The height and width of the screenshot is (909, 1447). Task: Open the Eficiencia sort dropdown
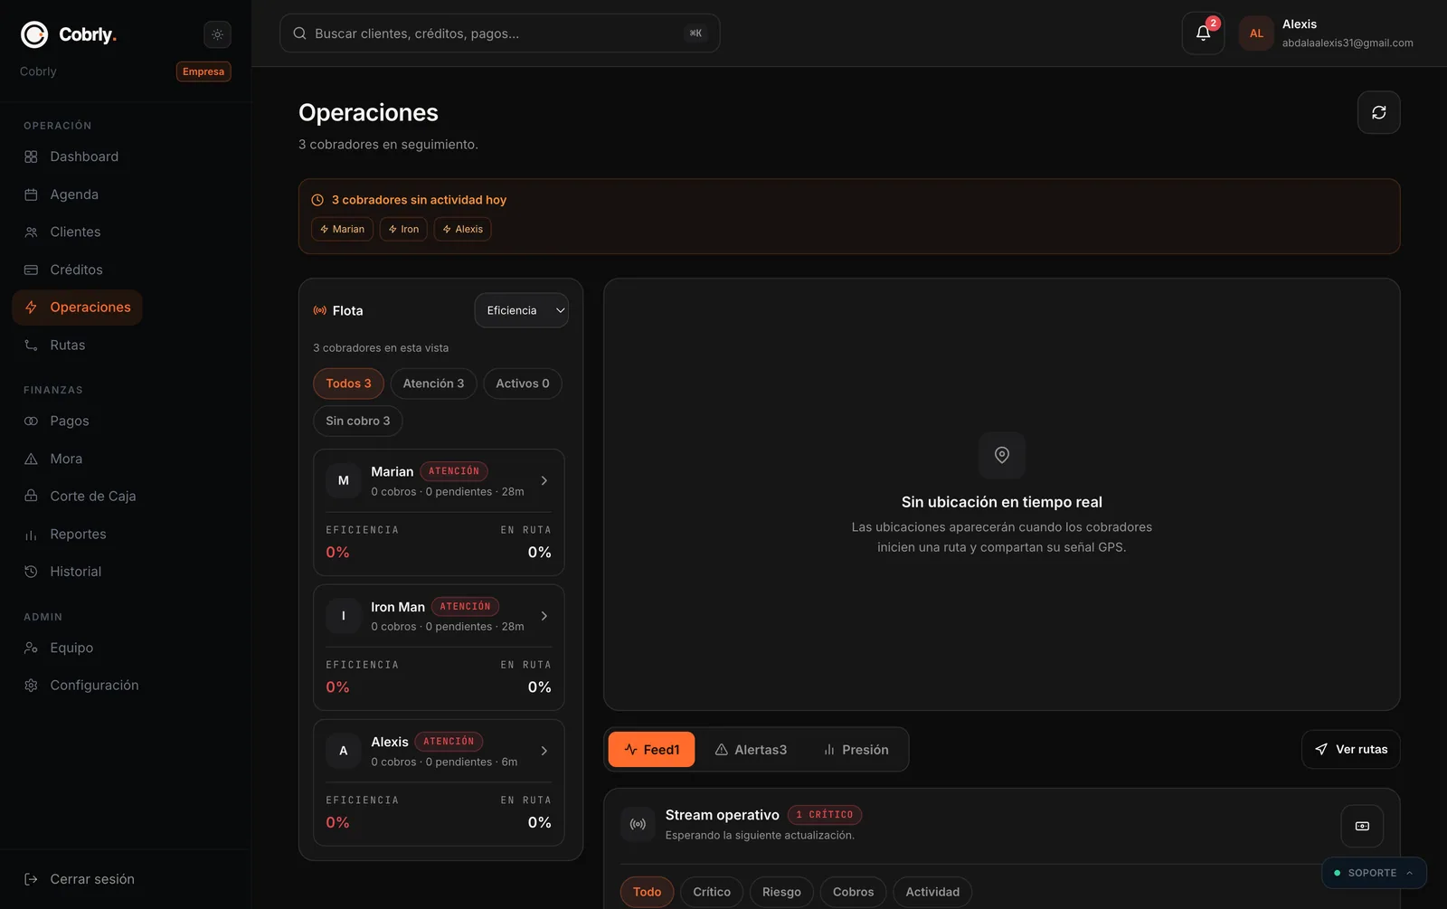(x=522, y=310)
